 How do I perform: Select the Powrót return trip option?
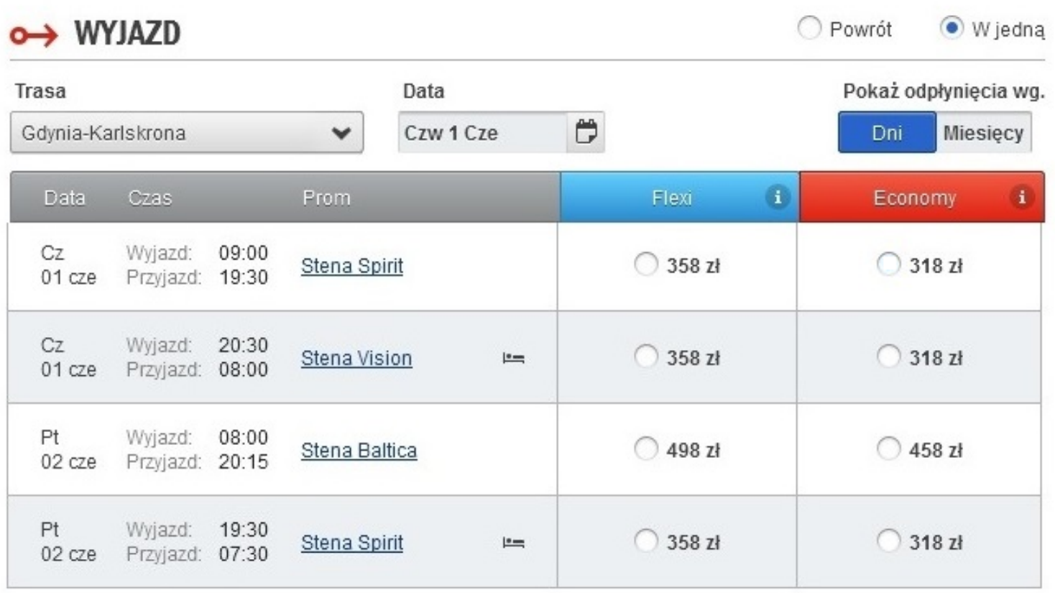pos(809,29)
